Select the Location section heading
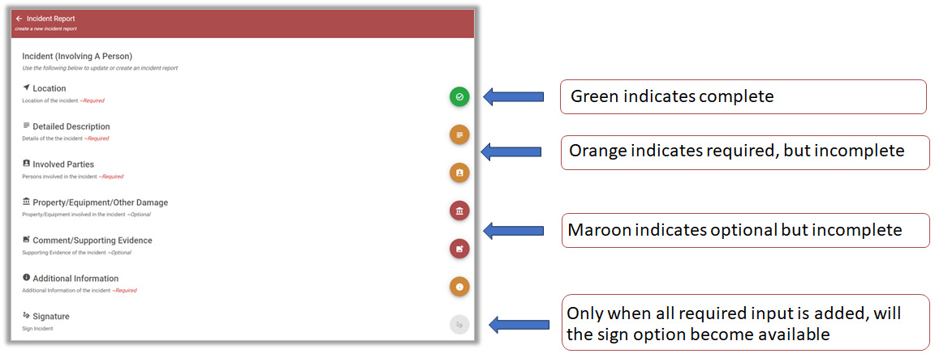 (49, 88)
